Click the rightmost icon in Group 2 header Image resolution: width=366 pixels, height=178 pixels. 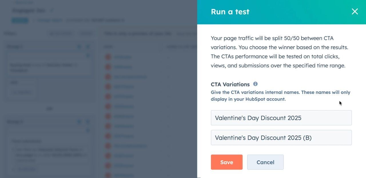tap(88, 122)
